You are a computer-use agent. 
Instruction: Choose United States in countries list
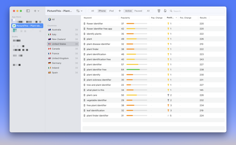click(x=63, y=44)
